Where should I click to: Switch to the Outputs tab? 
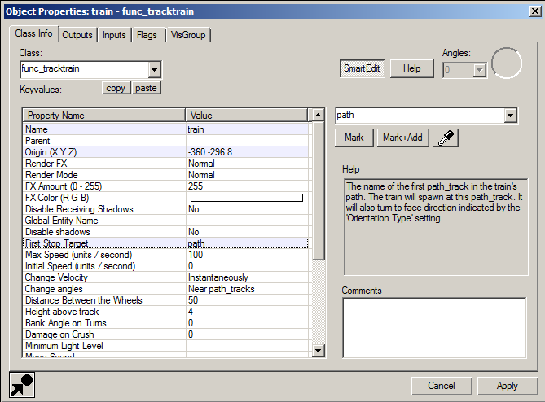coord(77,35)
